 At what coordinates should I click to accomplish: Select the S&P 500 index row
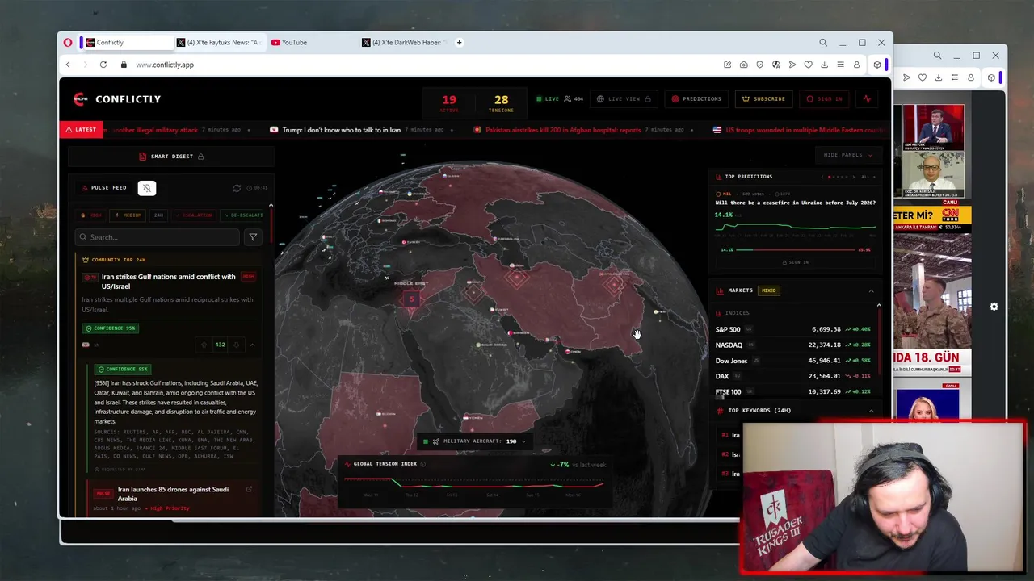pos(793,329)
